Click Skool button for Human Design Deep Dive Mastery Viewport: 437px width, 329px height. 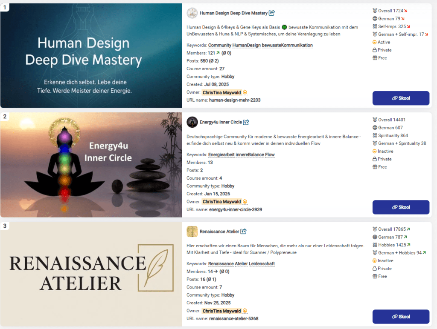(x=401, y=98)
